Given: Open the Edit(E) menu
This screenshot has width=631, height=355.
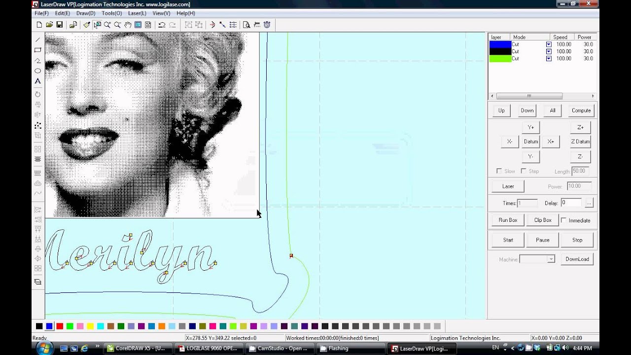Looking at the screenshot, I should (62, 13).
